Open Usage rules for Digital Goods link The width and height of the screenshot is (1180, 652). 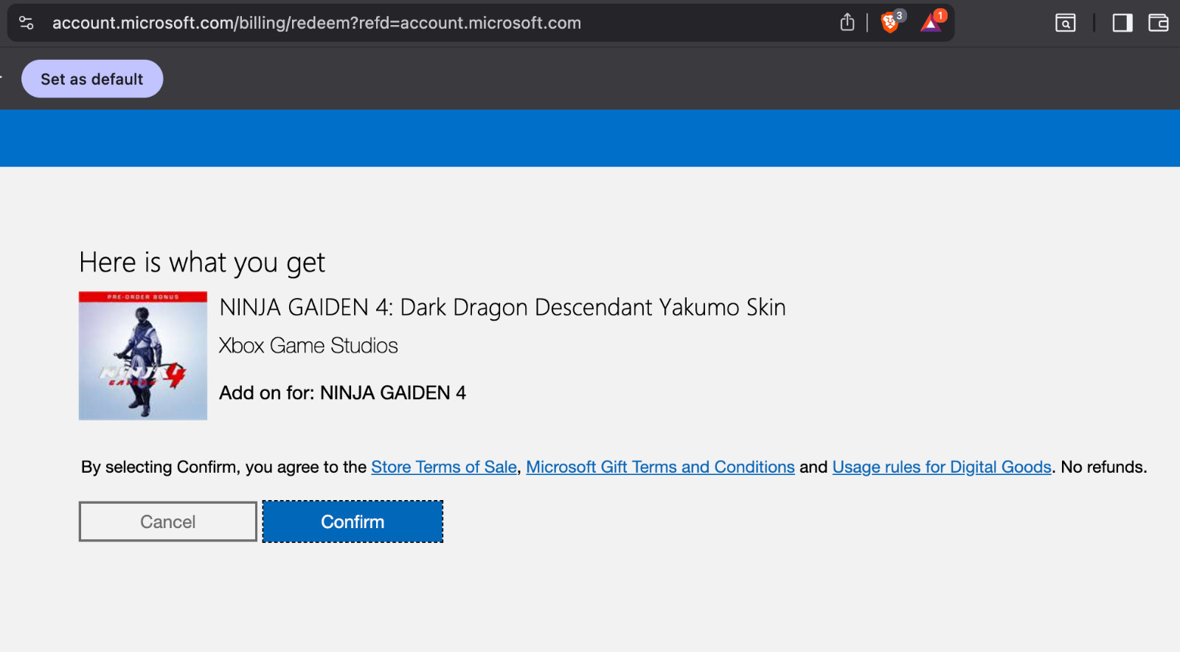pyautogui.click(x=942, y=467)
